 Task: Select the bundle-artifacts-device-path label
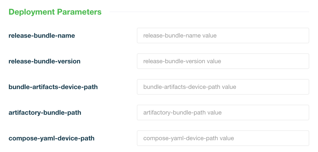tap(53, 87)
